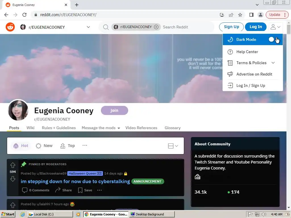
Task: Open the Glossary tab
Action: coord(172,128)
